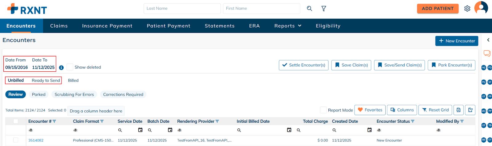Click the Last Name search field
492x146 pixels.
(182, 9)
